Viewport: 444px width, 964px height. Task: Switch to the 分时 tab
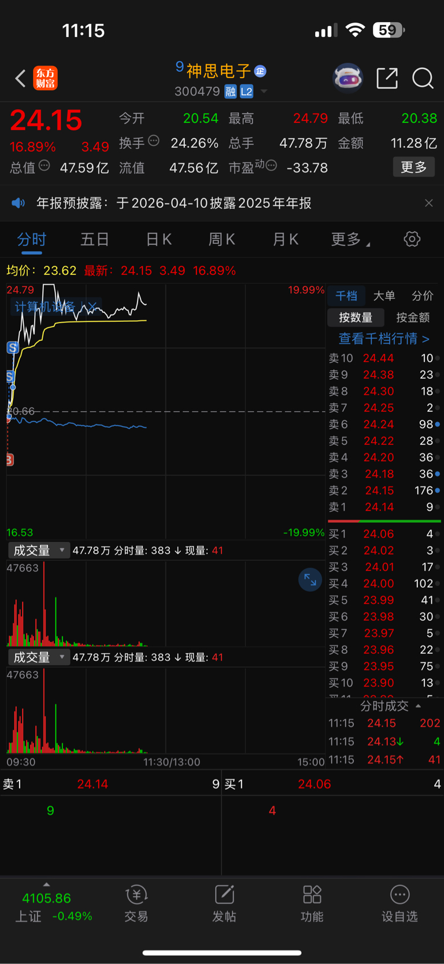point(32,240)
